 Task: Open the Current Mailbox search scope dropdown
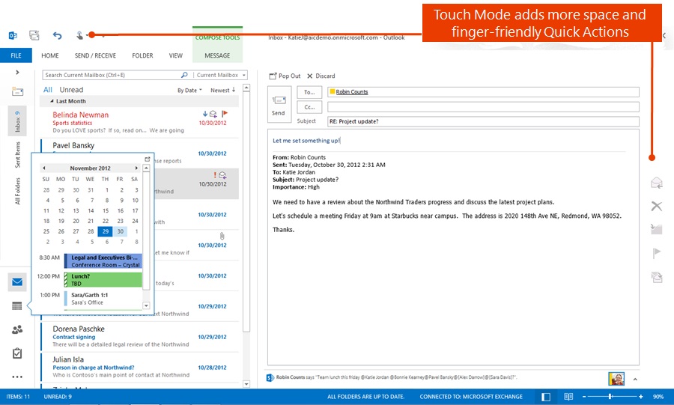[x=220, y=75]
